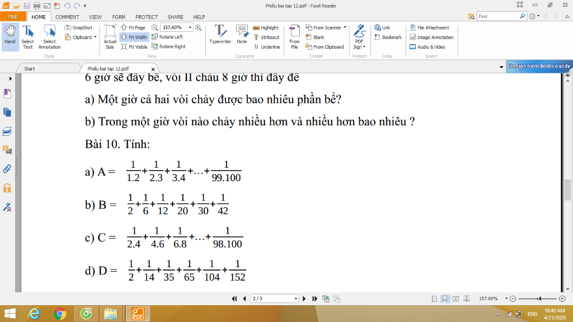573x322 pixels.
Task: Create a Blank PDF
Action: (x=315, y=37)
